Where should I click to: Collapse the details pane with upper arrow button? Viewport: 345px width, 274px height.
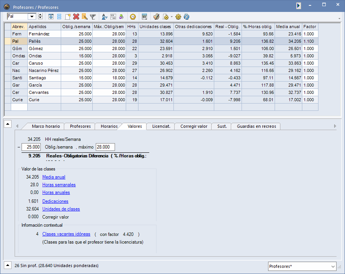8,124
